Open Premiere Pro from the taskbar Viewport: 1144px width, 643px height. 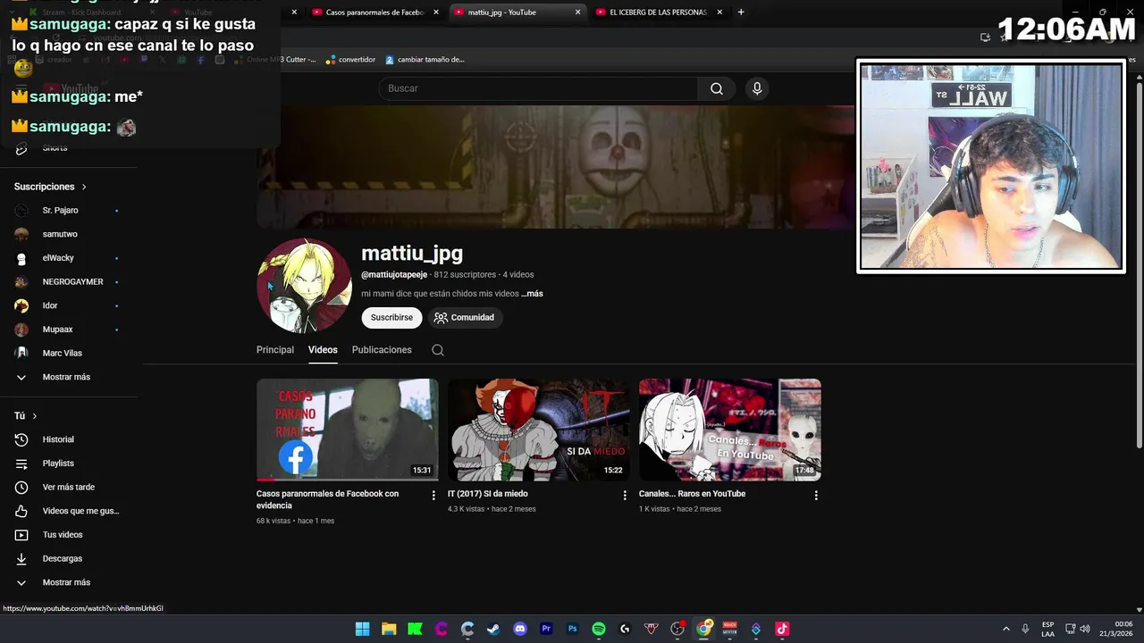tap(546, 629)
